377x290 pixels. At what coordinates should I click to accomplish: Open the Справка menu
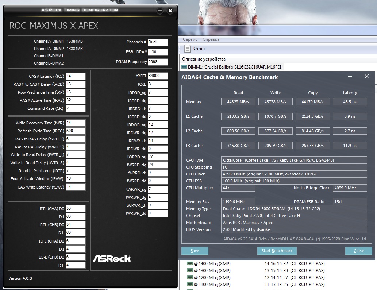tap(211, 39)
